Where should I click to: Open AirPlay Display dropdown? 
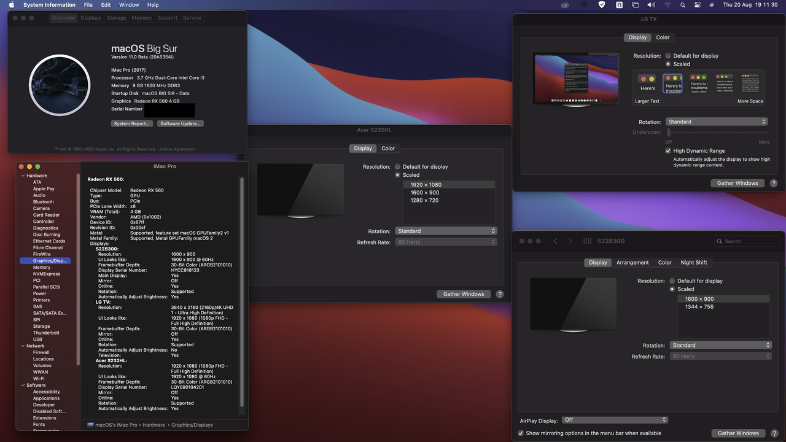click(x=615, y=420)
